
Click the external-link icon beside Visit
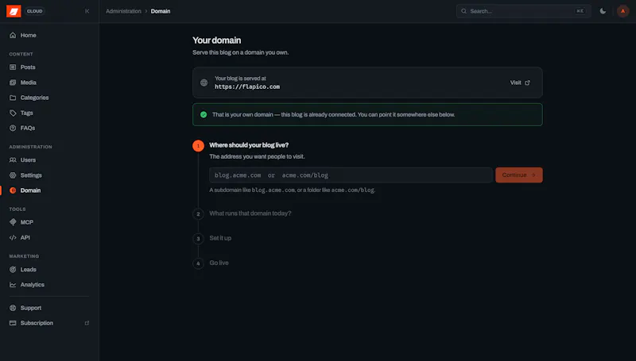527,83
